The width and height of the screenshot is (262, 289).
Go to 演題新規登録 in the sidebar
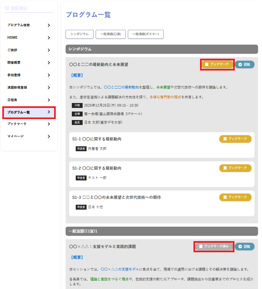(17, 88)
